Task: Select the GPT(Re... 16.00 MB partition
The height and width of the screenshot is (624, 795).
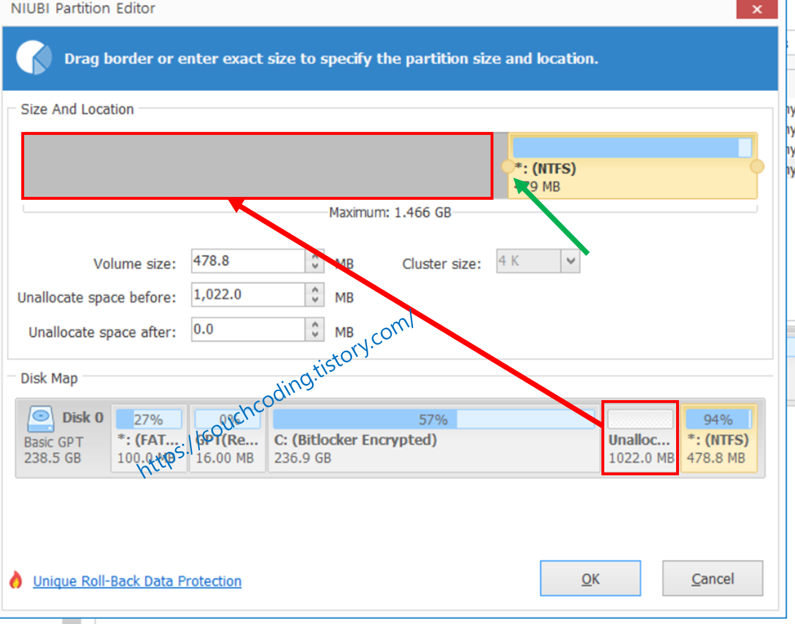Action: (227, 438)
